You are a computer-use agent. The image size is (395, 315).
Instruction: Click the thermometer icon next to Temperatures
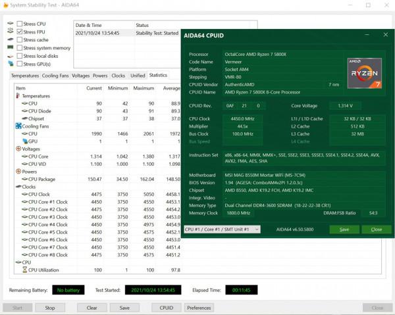click(18, 95)
